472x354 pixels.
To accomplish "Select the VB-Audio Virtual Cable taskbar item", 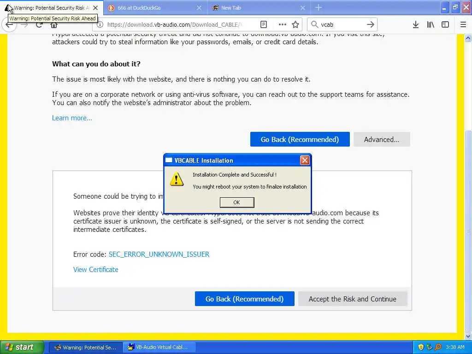I will pyautogui.click(x=159, y=348).
